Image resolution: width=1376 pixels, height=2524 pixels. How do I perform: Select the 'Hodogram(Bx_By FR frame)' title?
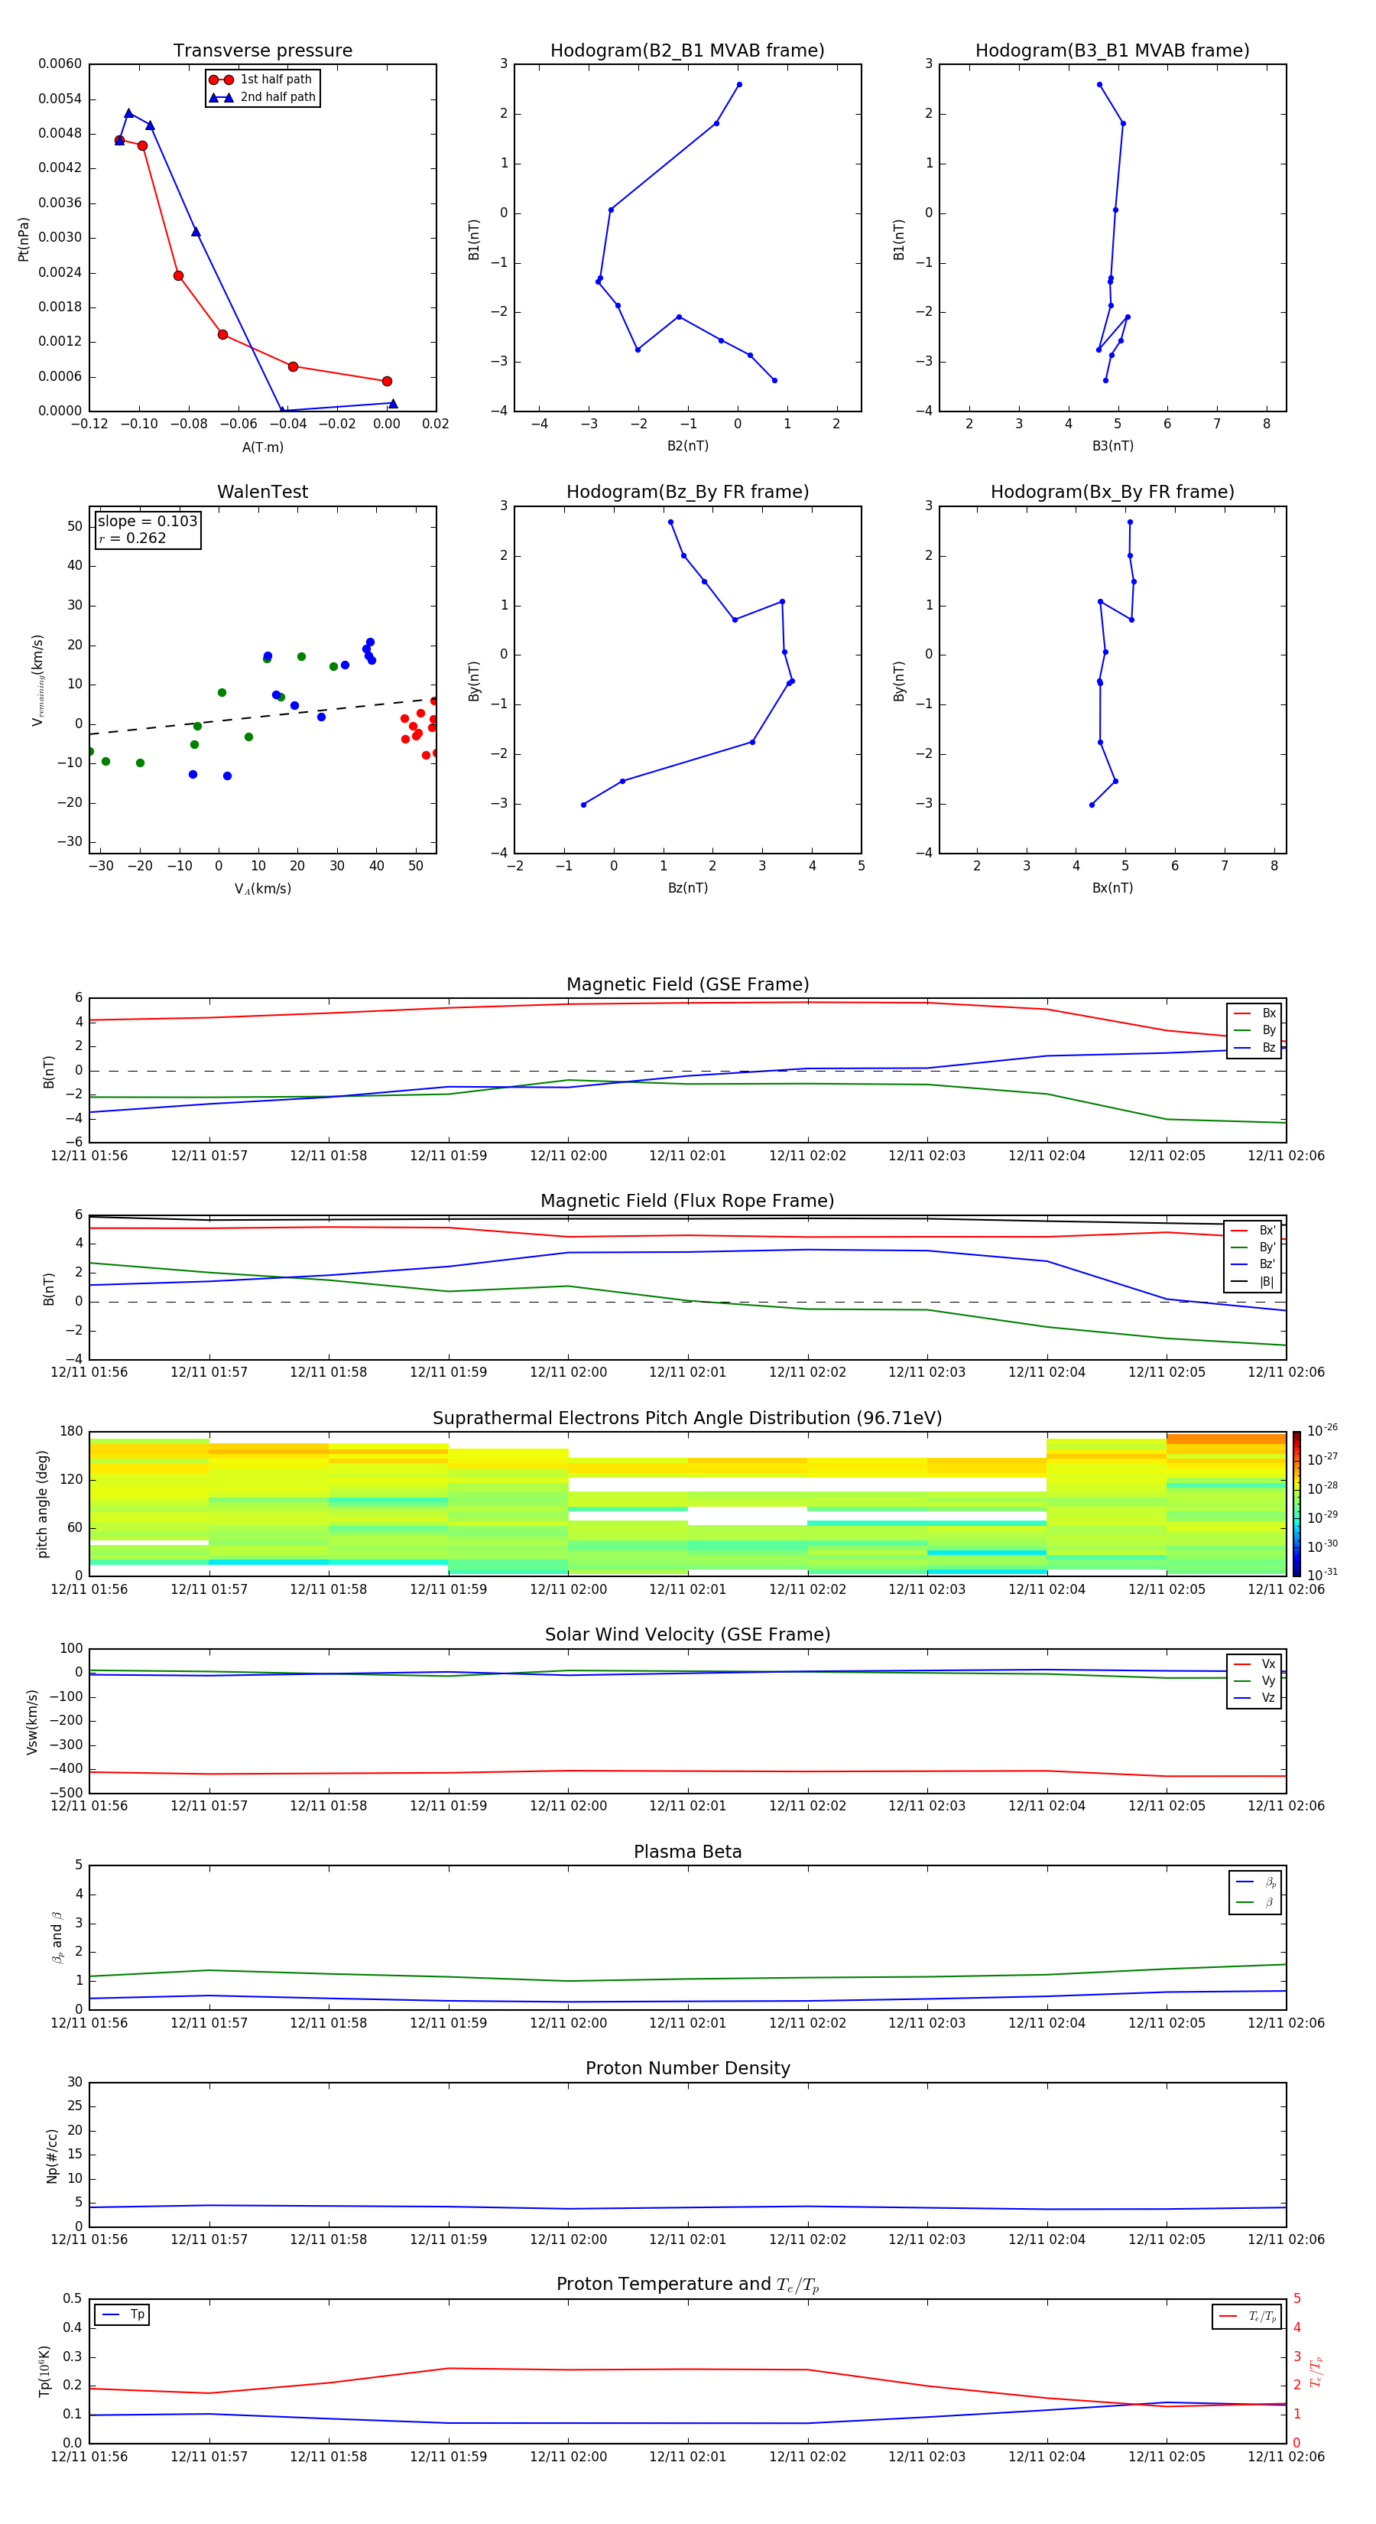click(x=1112, y=492)
